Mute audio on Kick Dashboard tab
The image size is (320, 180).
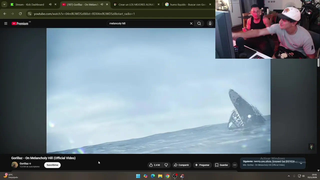[x=50, y=4]
